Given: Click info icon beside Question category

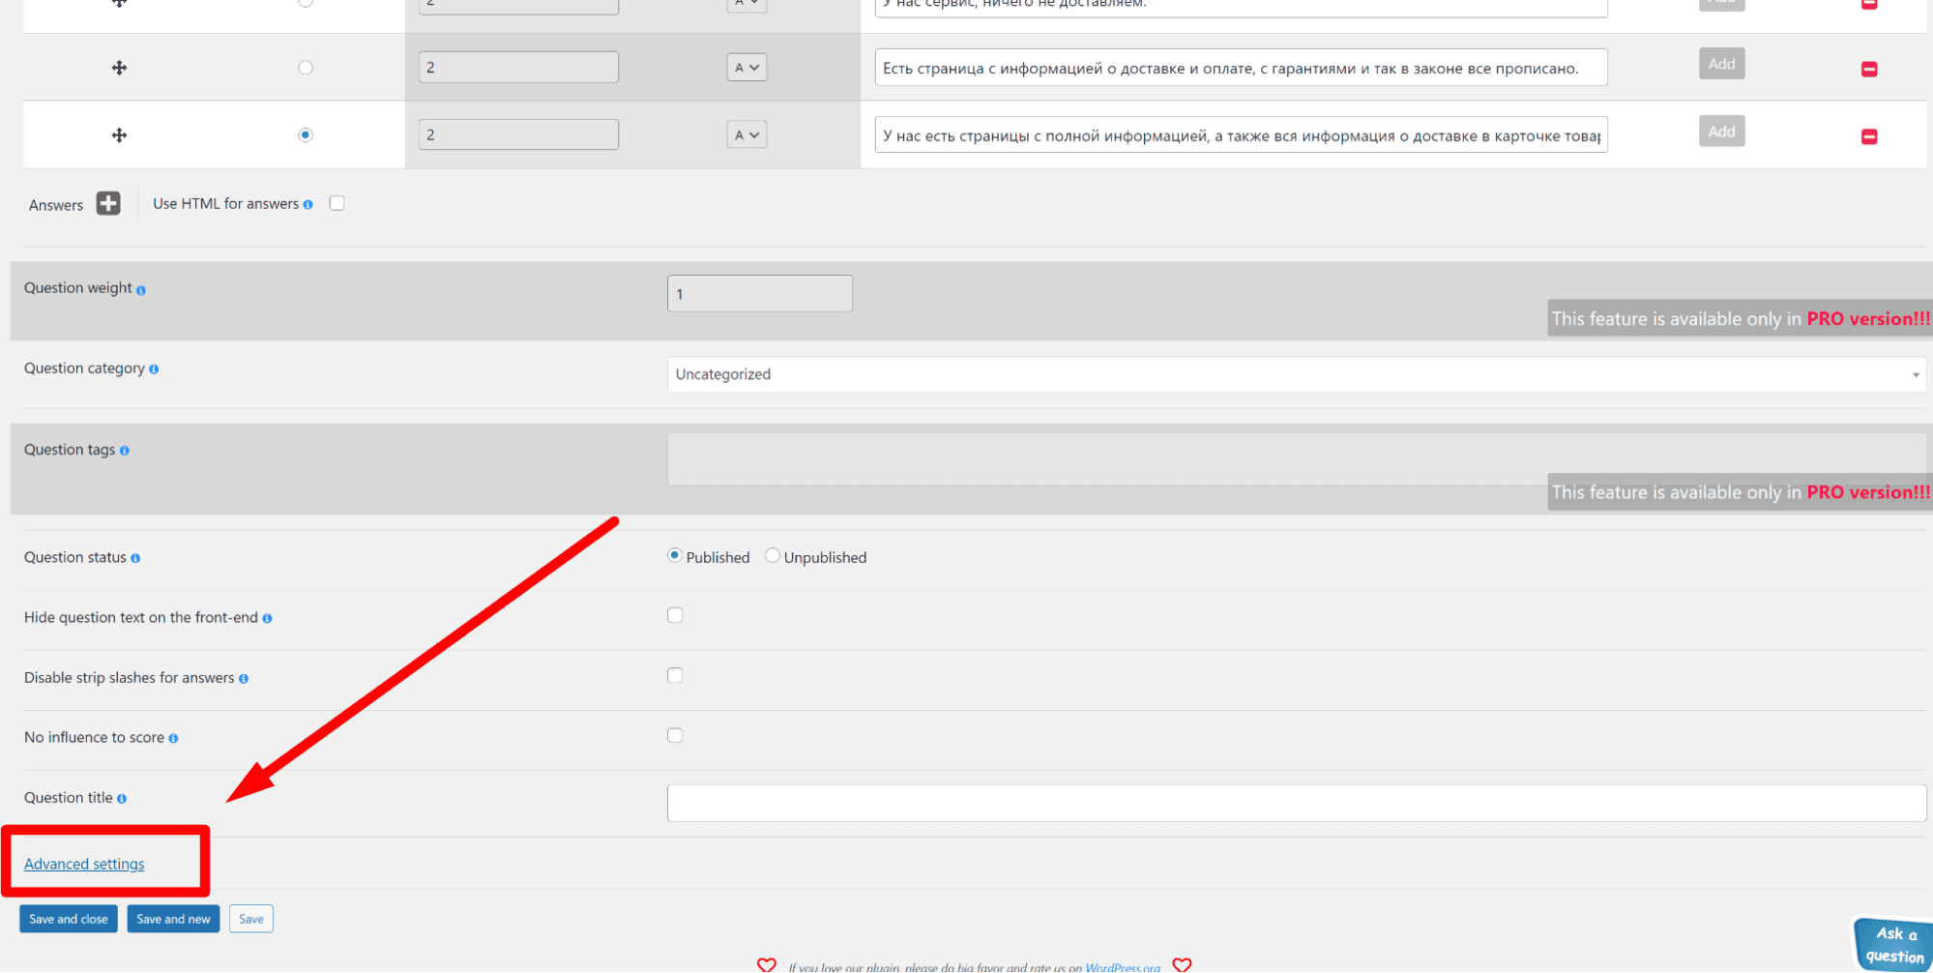Looking at the screenshot, I should point(154,369).
